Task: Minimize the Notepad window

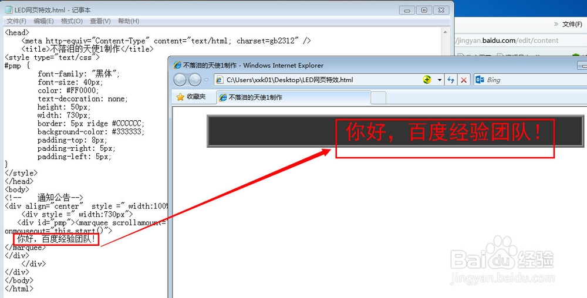Action: coord(407,10)
